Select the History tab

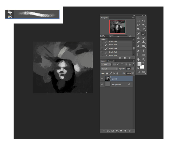(103, 39)
